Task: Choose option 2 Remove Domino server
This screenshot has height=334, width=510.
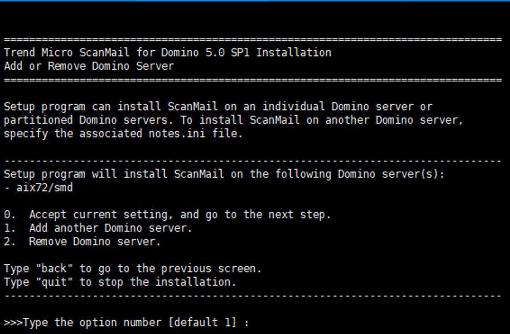Action: [82, 242]
